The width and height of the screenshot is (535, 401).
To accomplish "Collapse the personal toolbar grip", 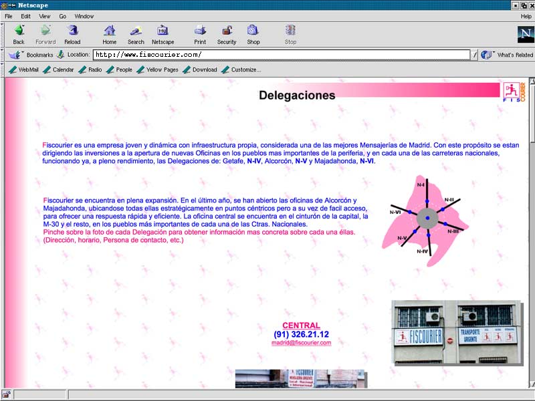I will pos(3,70).
